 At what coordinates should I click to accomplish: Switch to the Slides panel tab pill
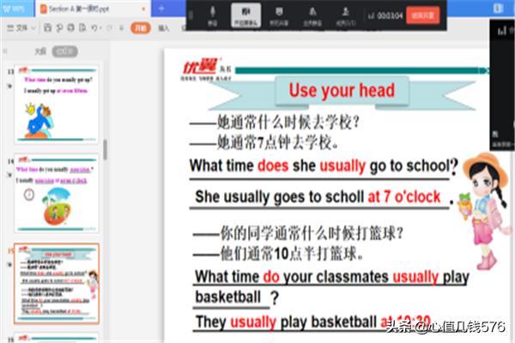point(64,51)
